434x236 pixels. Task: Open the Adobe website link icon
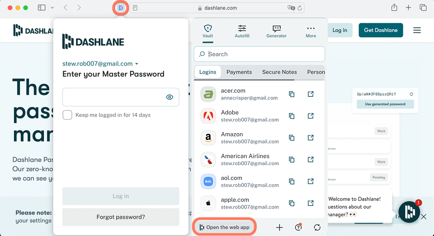[310, 116]
